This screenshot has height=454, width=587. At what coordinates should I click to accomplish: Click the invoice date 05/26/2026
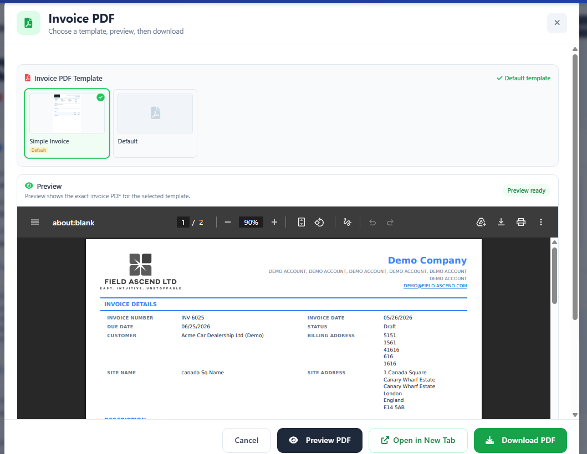click(397, 317)
